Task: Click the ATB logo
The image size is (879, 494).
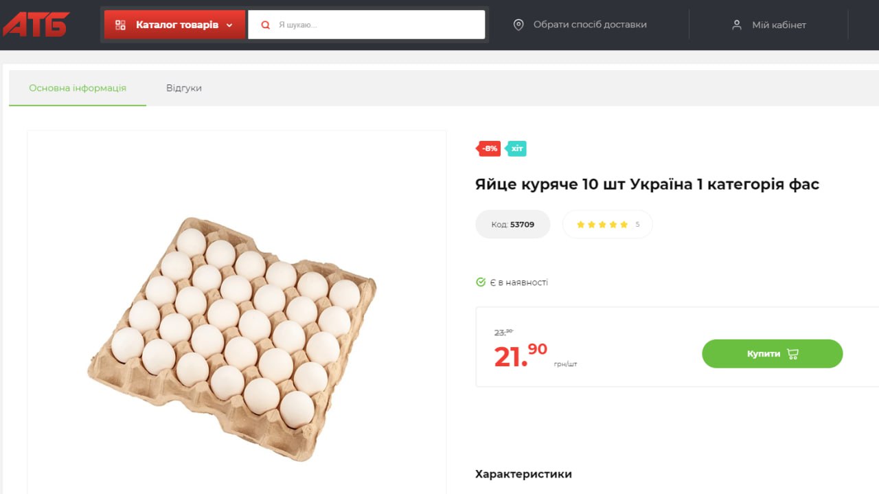Action: point(36,25)
